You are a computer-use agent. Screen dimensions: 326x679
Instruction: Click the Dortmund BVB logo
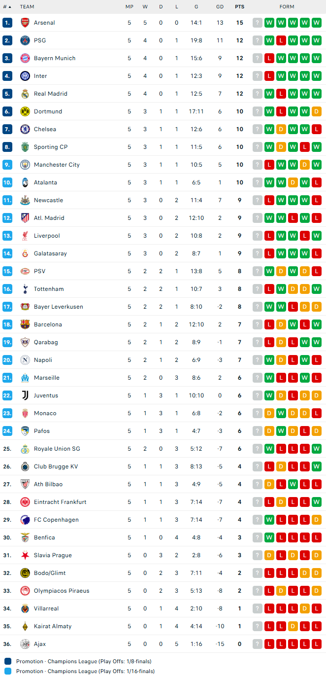(25, 111)
